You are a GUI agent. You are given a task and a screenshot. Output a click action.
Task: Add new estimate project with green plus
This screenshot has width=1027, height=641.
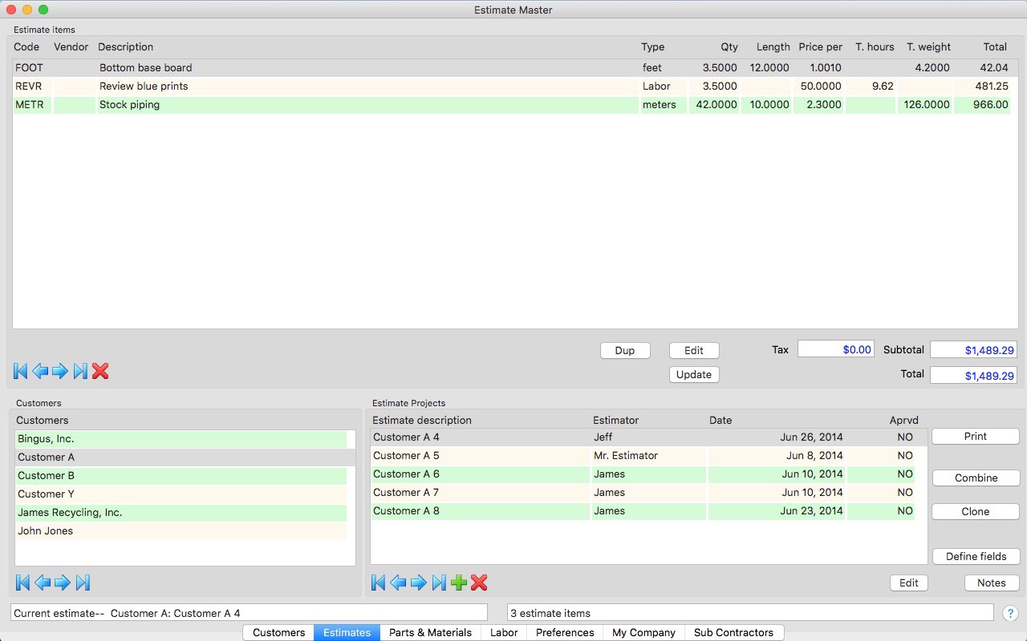459,583
